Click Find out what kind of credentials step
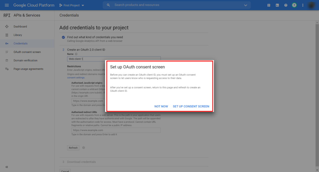The height and width of the screenshot is (172, 319). 95,37
